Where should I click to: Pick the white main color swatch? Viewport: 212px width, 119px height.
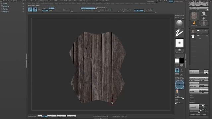[x=177, y=60]
